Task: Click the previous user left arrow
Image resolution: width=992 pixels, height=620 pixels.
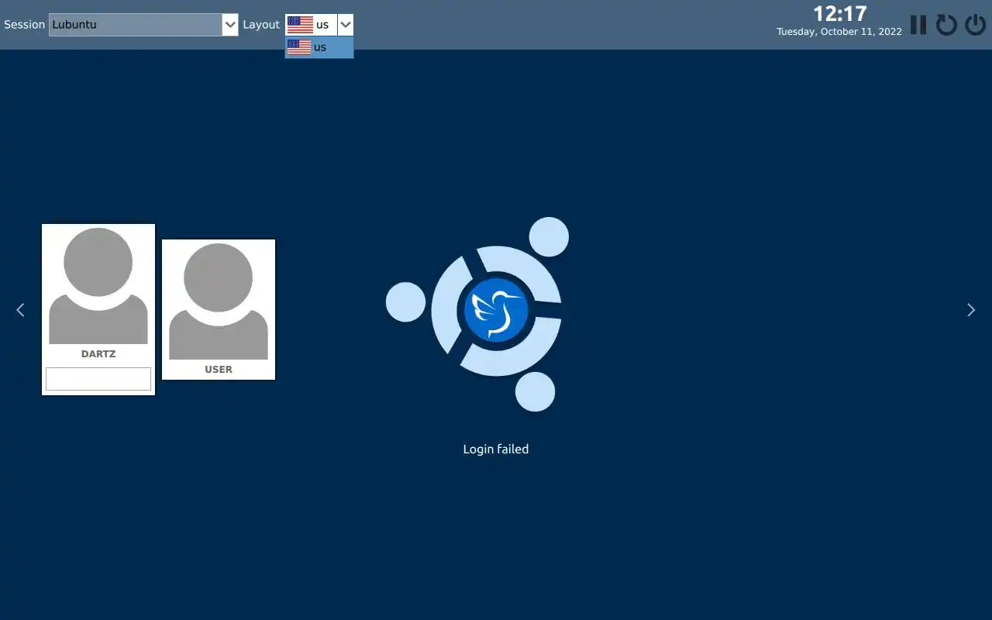Action: click(x=20, y=310)
